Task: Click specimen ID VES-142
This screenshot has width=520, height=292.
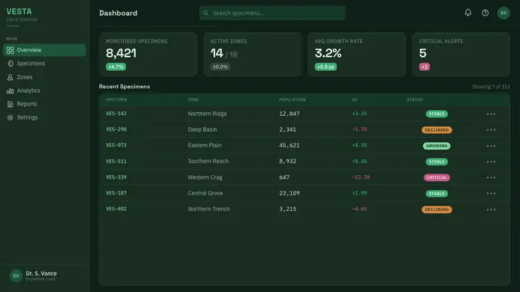Action: [116, 114]
